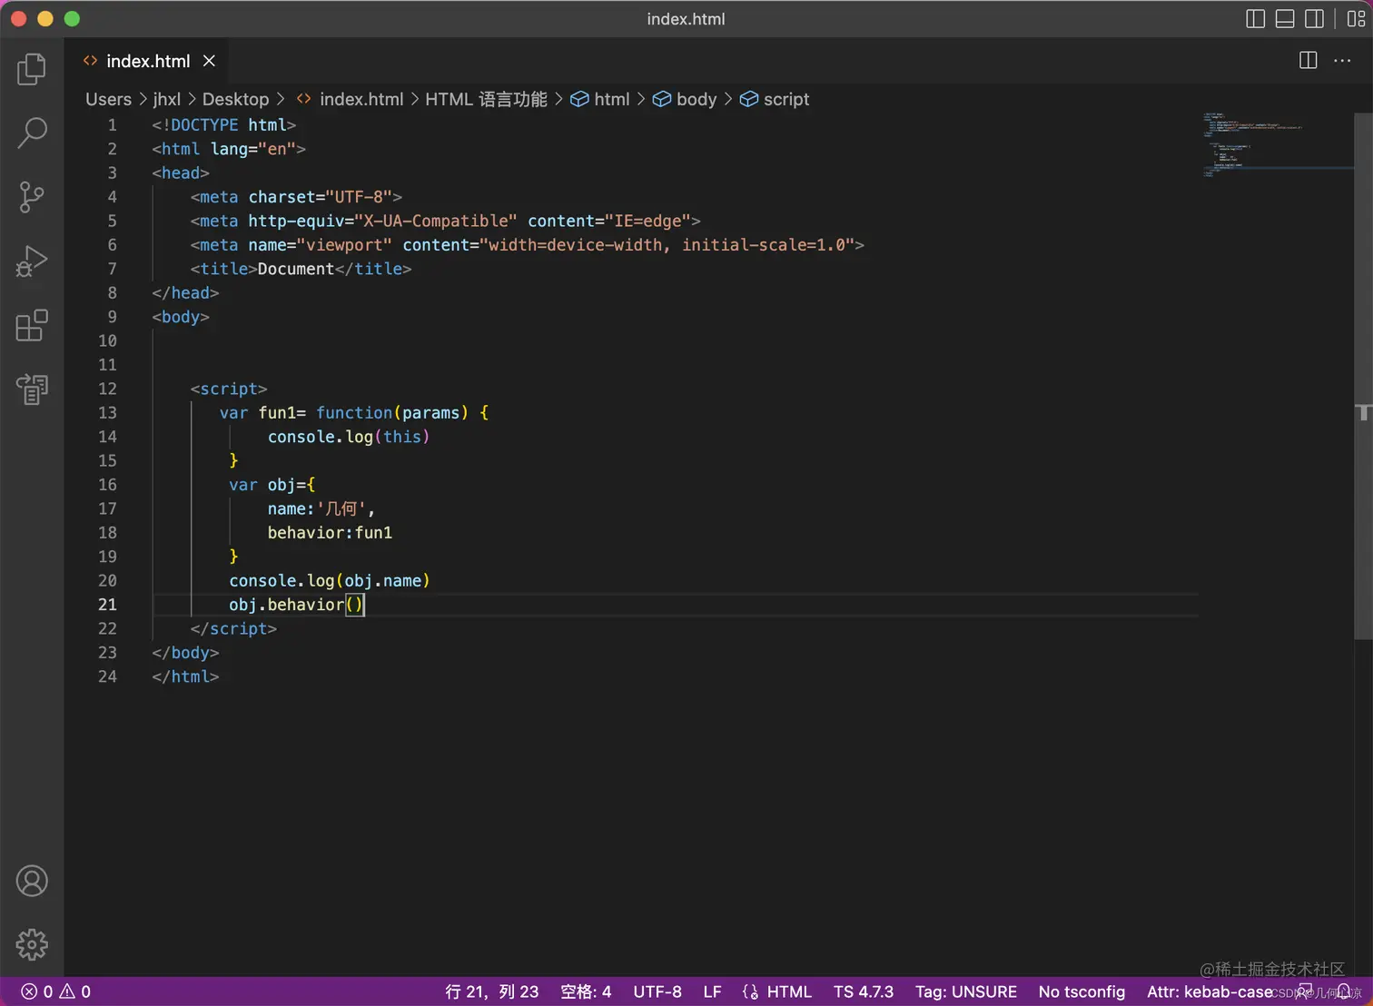Toggle primary side bar in title bar
The image size is (1373, 1006).
1255,19
